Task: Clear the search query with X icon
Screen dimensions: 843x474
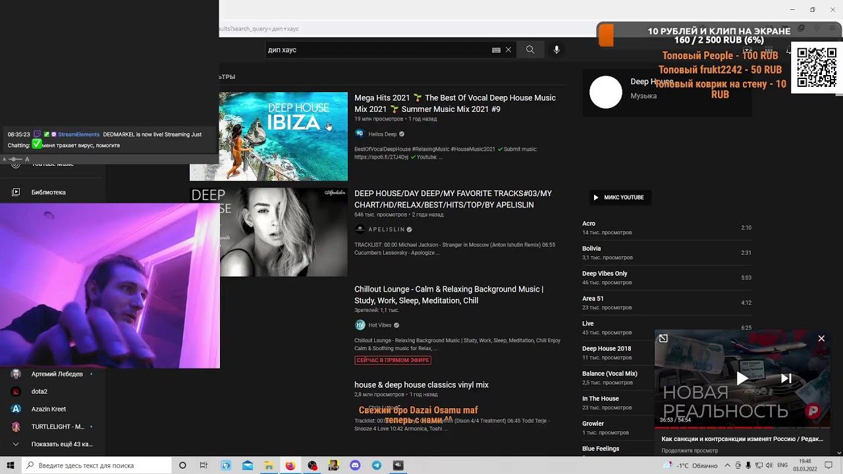Action: 508,49
